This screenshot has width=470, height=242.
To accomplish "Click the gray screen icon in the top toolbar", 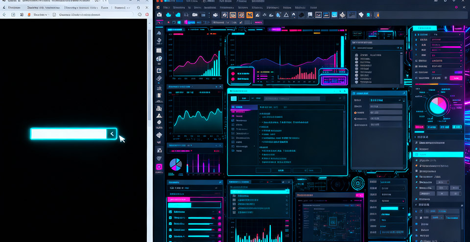I will [351, 15].
